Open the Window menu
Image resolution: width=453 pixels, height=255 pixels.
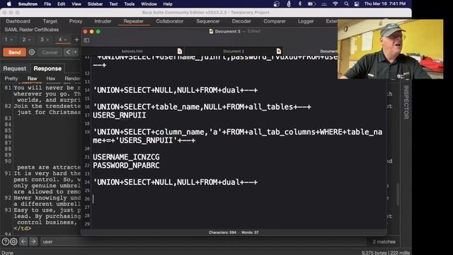tap(149, 4)
